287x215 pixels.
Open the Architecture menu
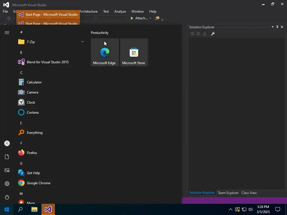pos(89,11)
